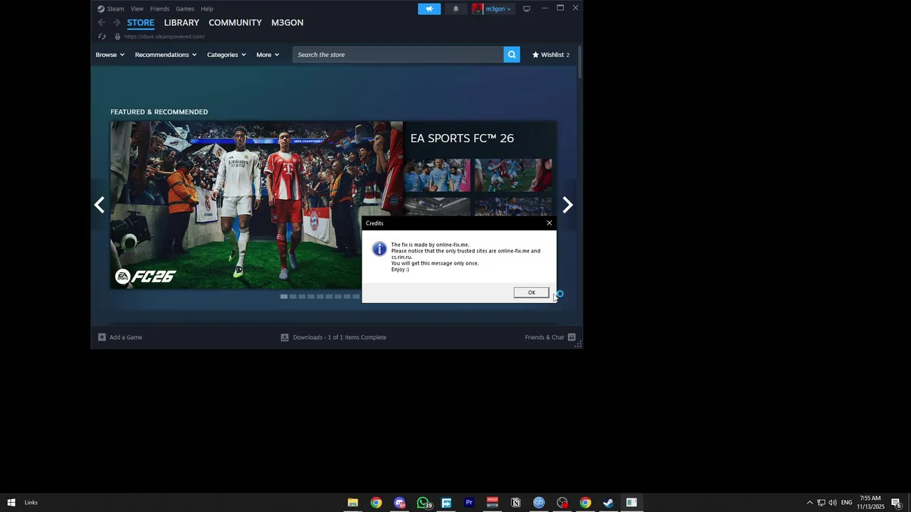Select the first carousel page dot
911x512 pixels.
[x=284, y=297]
